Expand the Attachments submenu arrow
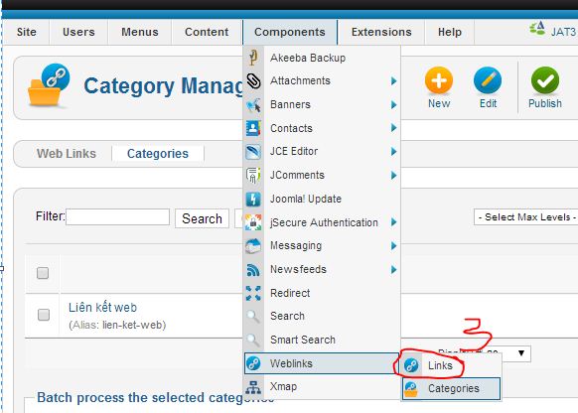578x413 pixels. [393, 80]
